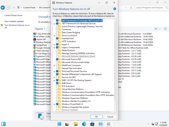Viewport: 169px width, 127px height.
Task: Click Turn Windows features on or off link
Action: [17, 26]
